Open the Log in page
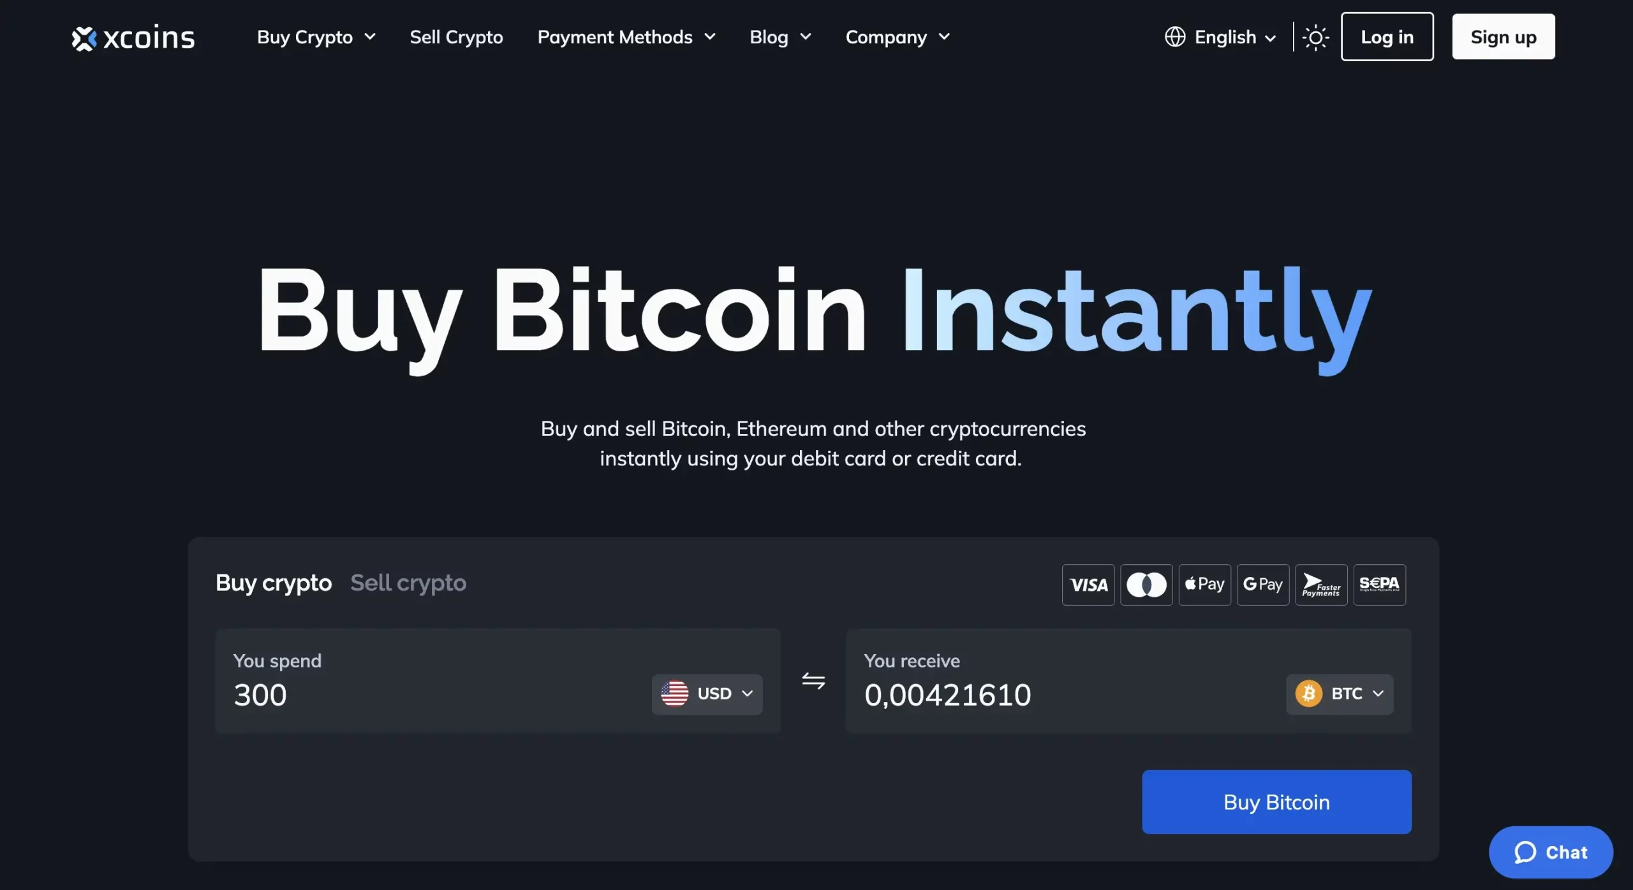This screenshot has height=890, width=1633. 1386,36
